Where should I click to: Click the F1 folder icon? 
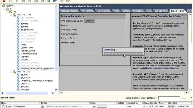coord(11,12)
